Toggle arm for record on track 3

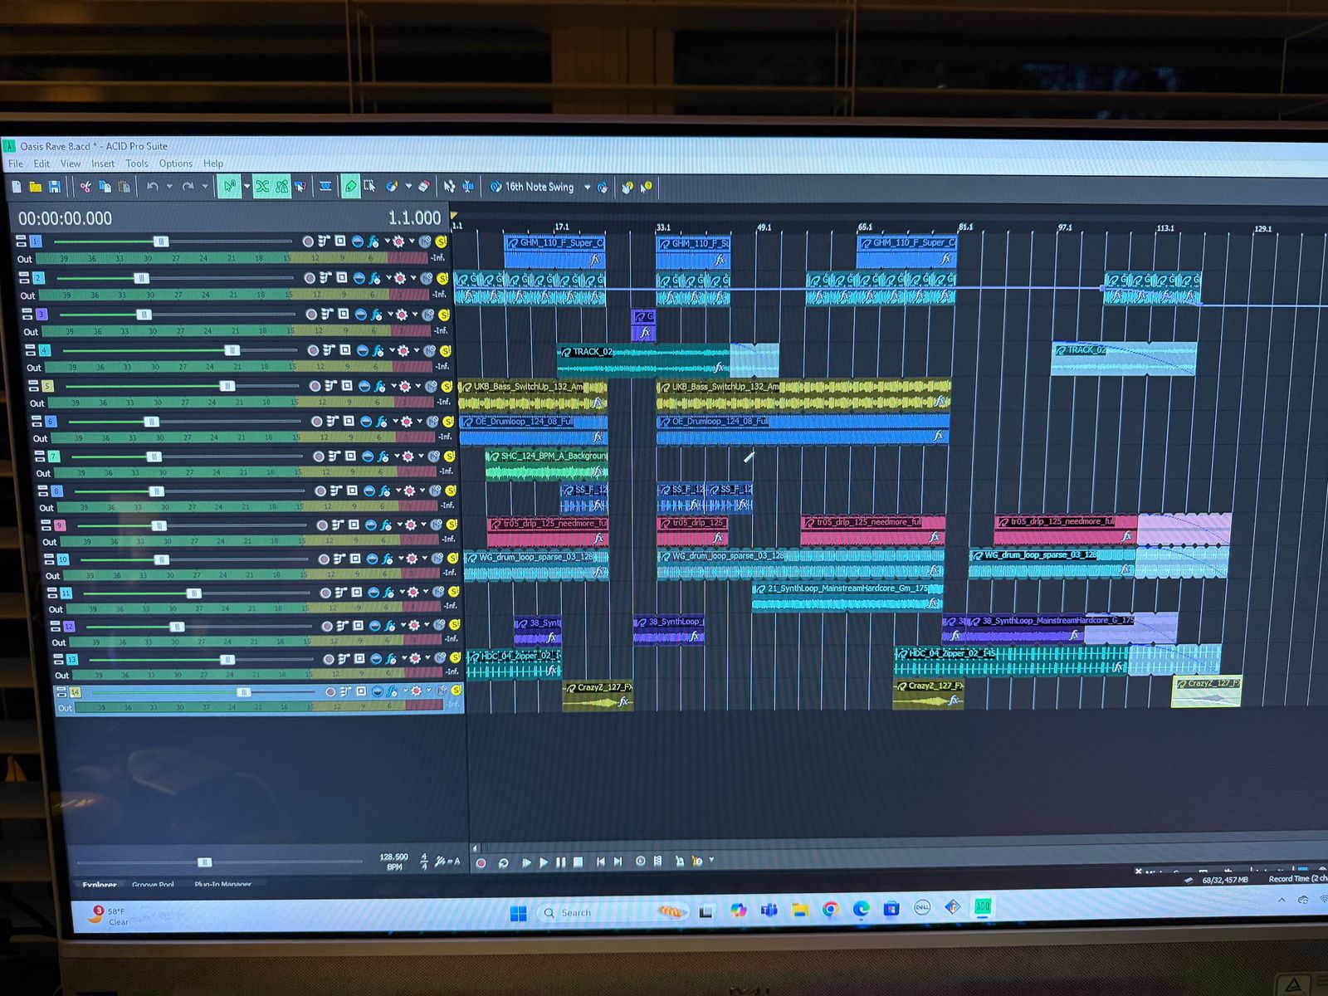tap(310, 315)
